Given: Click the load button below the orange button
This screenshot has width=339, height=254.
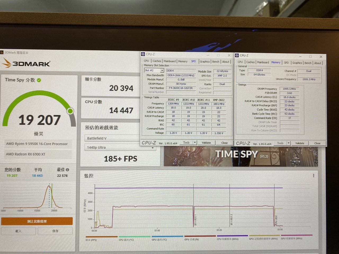Looking at the screenshot, I should click(x=18, y=231).
